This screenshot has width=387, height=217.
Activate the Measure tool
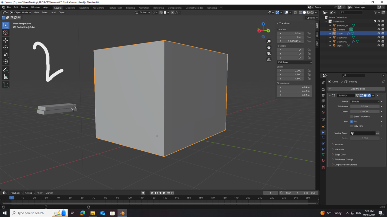(6, 77)
